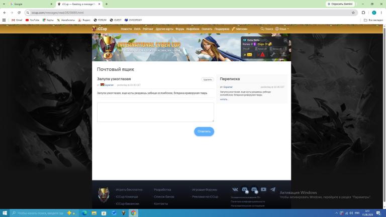This screenshot has height=217, width=386.
Task: Open the Форум menu item
Action: [x=180, y=29]
